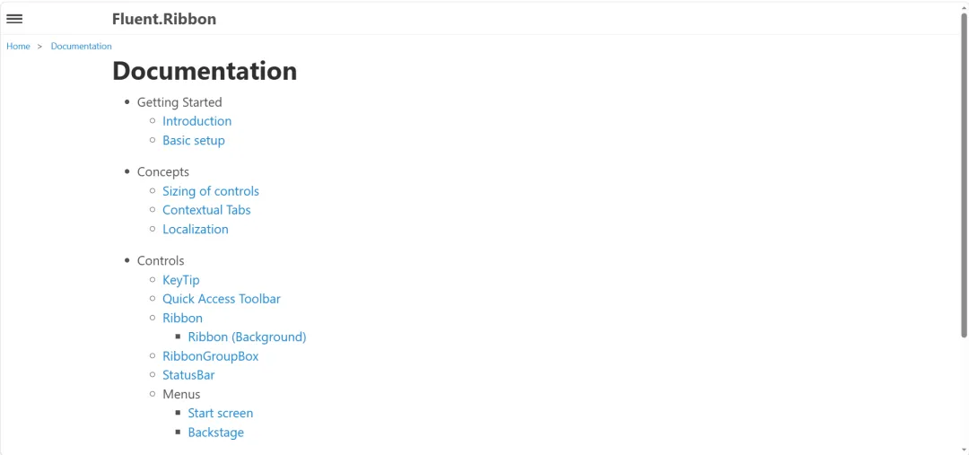Viewport: 969px width, 455px height.
Task: Open the RibbonGroupBox link
Action: pyautogui.click(x=210, y=356)
